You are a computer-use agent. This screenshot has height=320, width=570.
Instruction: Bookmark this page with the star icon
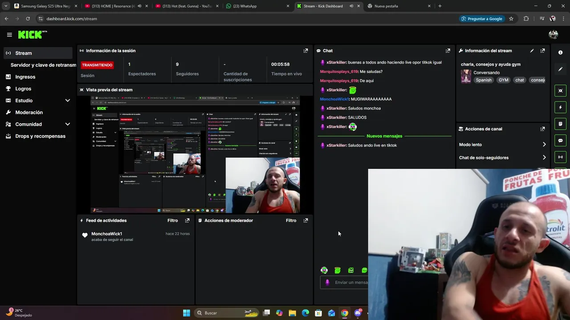tap(511, 19)
